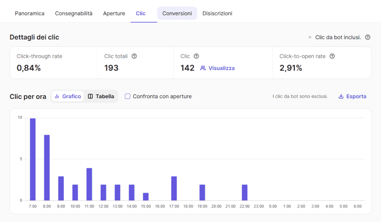This screenshot has width=381, height=222.
Task: Click the bar chart icon in Grafico
Action: [x=57, y=96]
